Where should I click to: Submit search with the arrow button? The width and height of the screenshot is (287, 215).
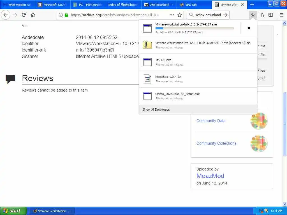tap(226, 15)
